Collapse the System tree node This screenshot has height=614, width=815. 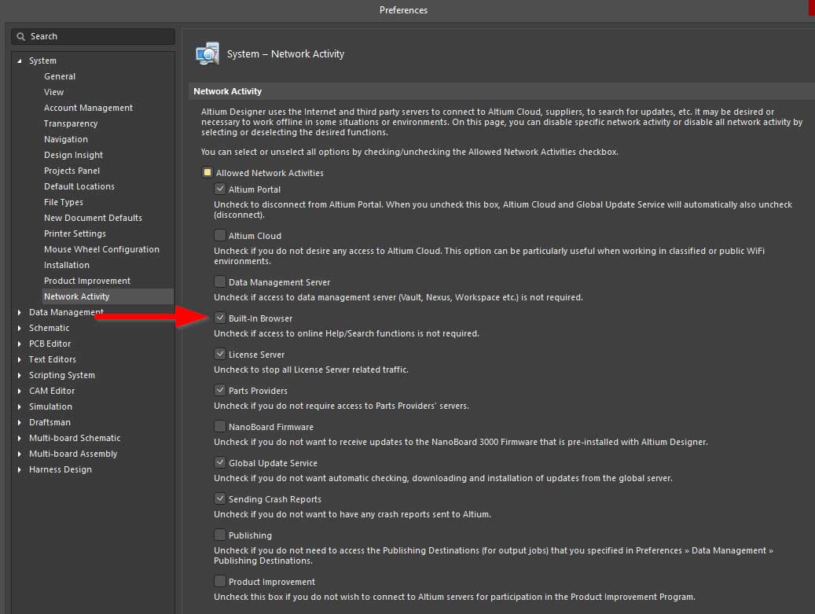[x=20, y=61]
